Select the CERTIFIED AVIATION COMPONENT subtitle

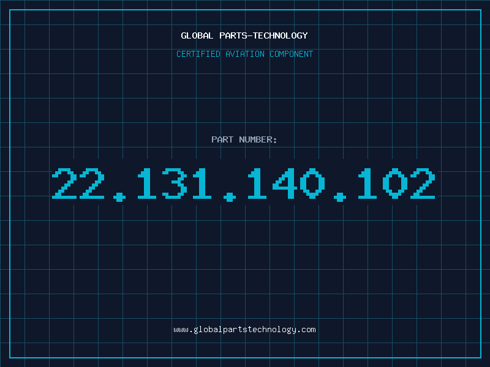click(244, 54)
